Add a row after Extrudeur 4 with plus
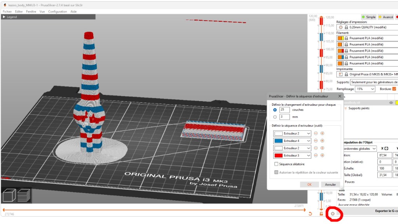The height and width of the screenshot is (224, 398). pyautogui.click(x=322, y=141)
